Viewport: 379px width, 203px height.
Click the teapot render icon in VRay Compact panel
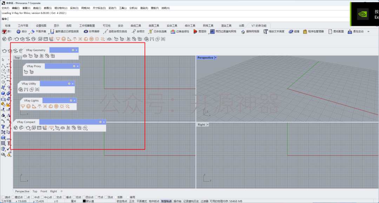28,128
